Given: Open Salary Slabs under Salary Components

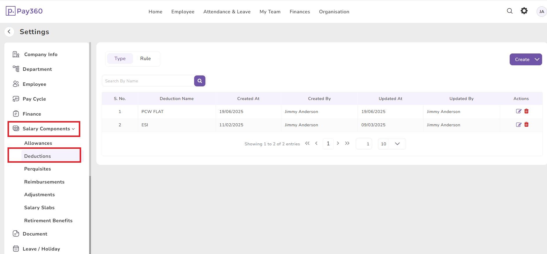Looking at the screenshot, I should point(39,207).
